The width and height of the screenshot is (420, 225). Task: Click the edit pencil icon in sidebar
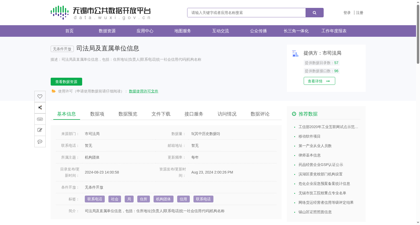40,130
